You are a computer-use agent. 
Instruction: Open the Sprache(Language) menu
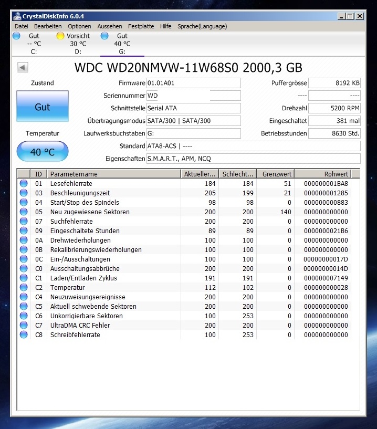[x=202, y=26]
